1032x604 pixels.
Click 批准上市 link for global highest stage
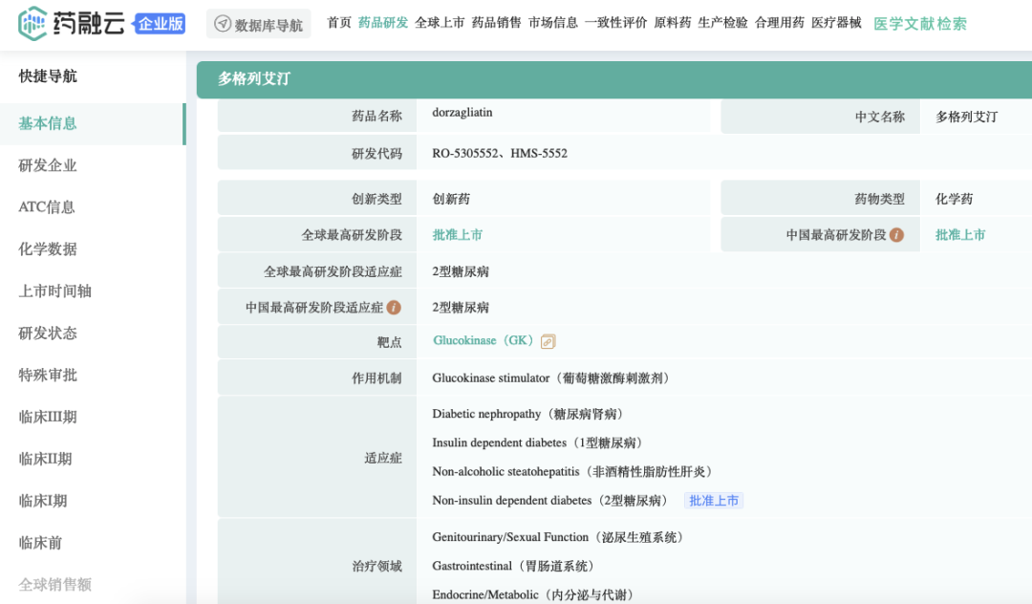pos(457,235)
